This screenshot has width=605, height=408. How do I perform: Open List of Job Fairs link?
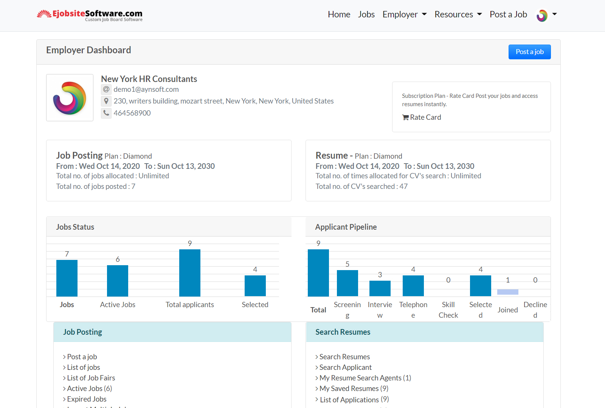click(91, 378)
